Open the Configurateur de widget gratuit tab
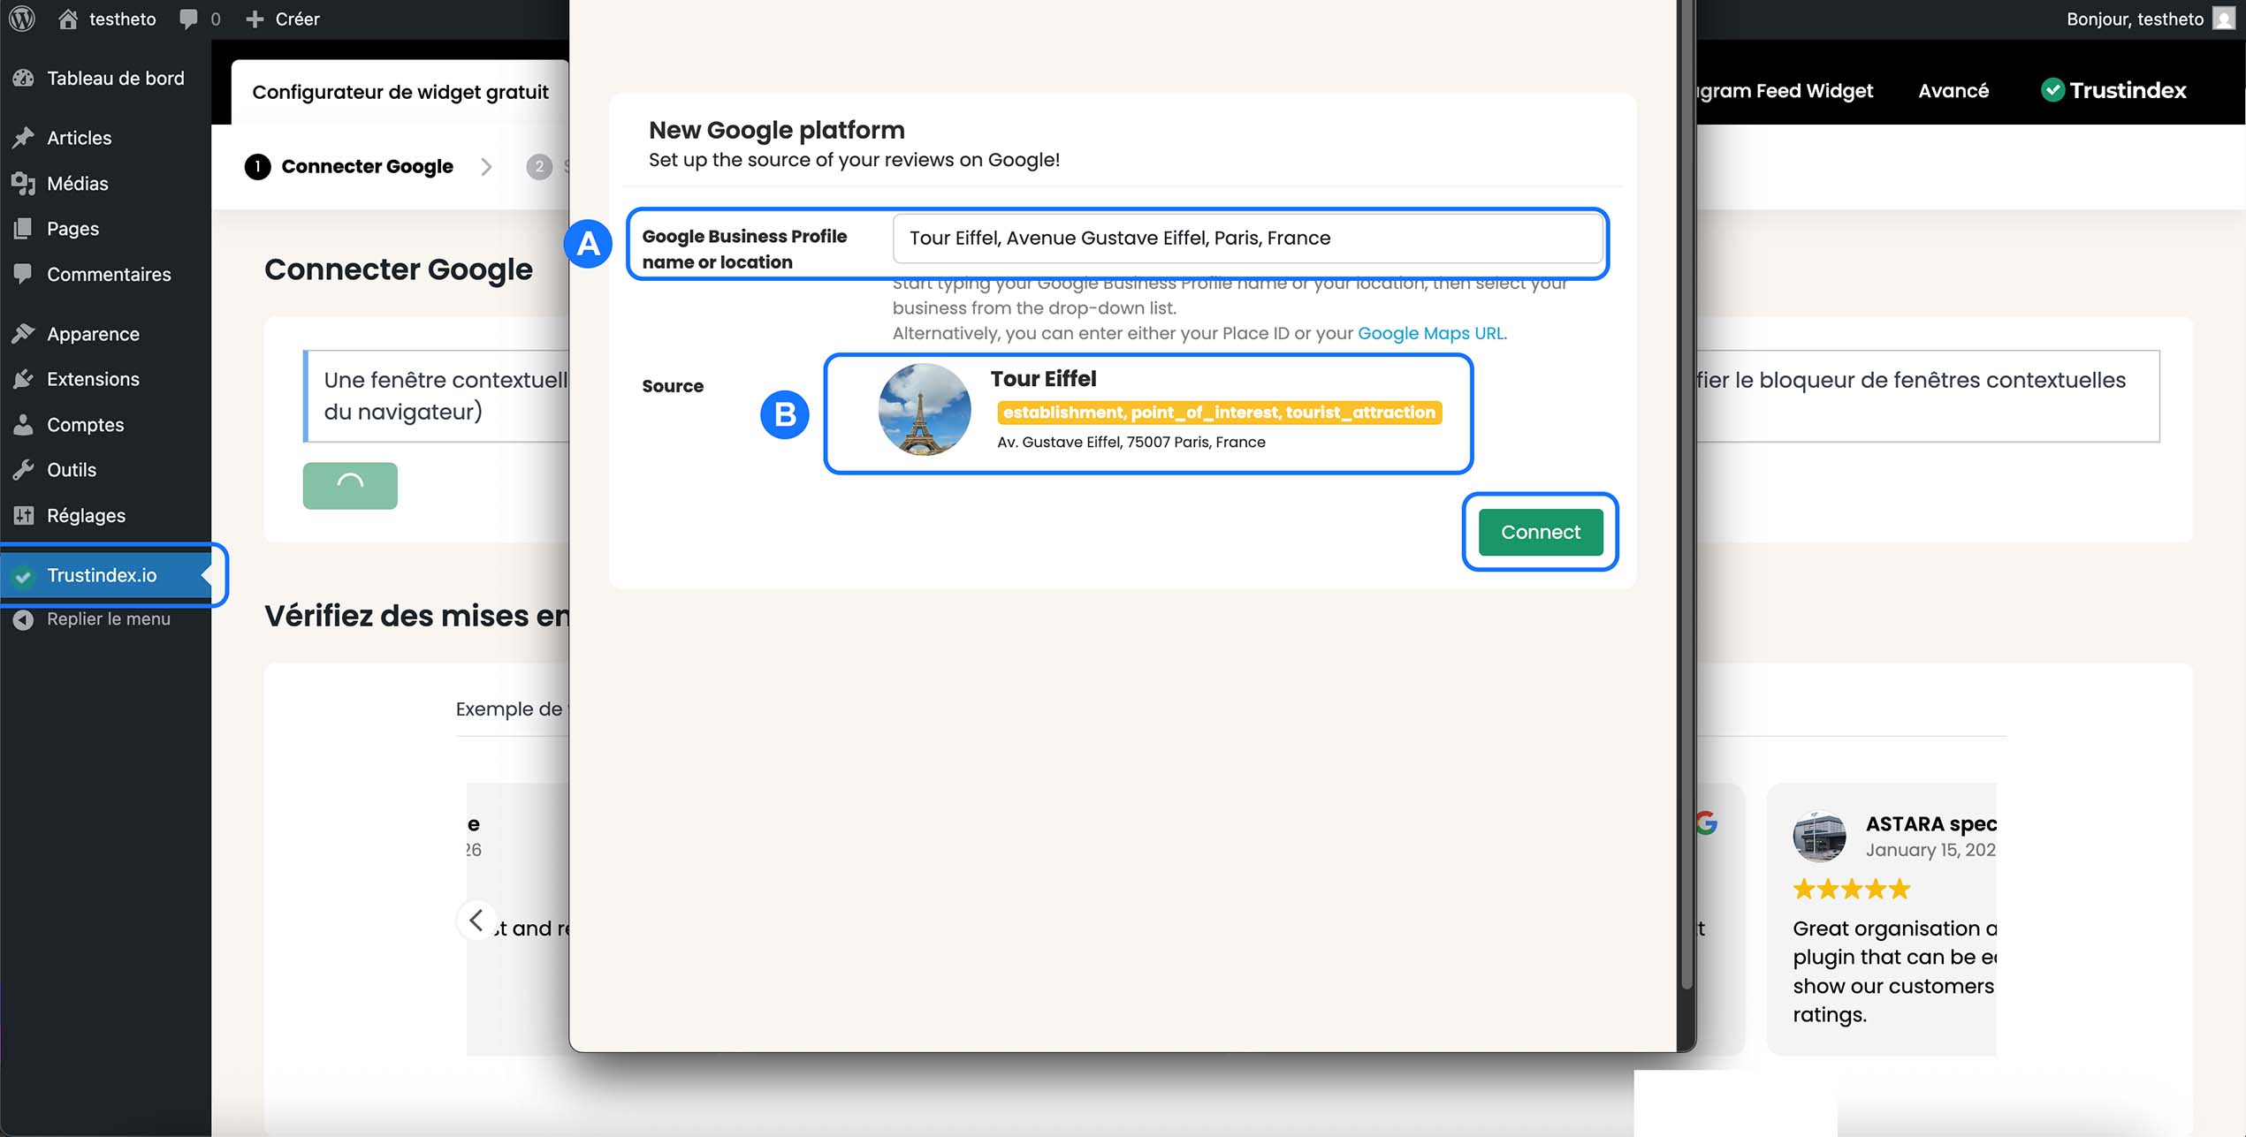Image resolution: width=2246 pixels, height=1137 pixels. coord(400,92)
